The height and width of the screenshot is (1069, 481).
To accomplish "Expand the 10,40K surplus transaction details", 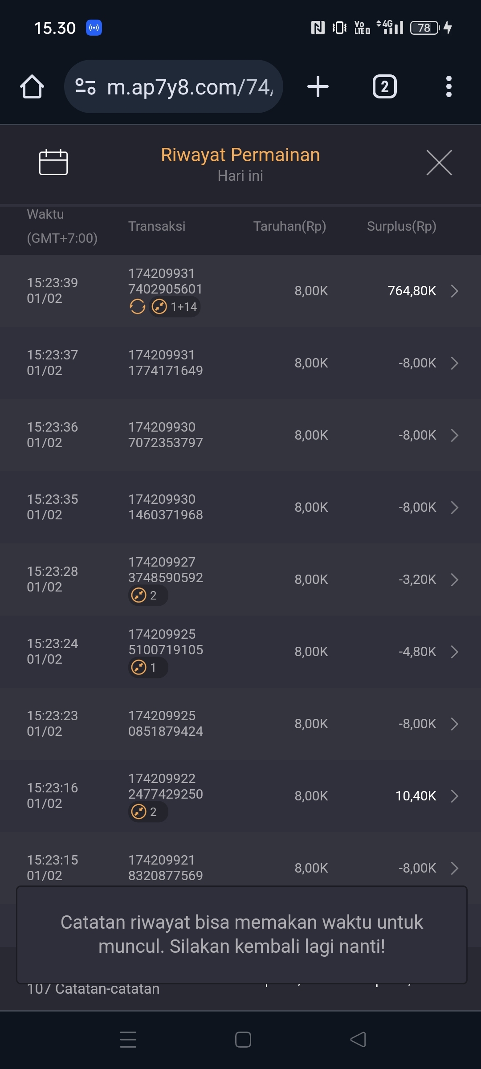I will (454, 796).
